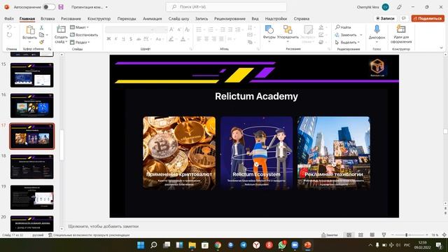Click the bulleted list icon

click(199, 29)
